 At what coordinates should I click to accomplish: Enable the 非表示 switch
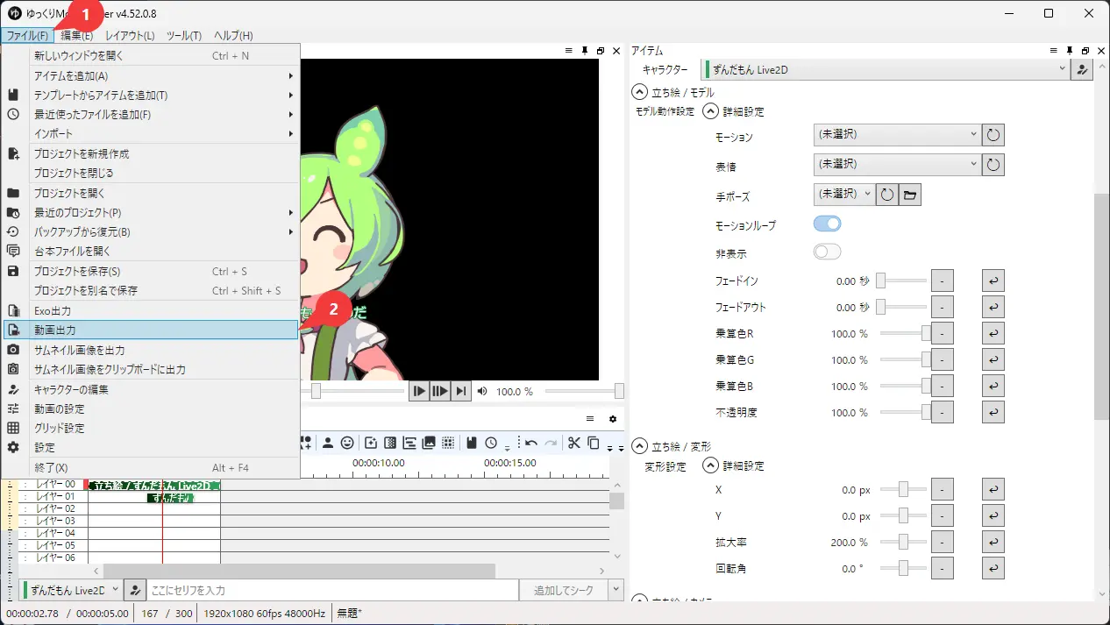click(x=827, y=252)
